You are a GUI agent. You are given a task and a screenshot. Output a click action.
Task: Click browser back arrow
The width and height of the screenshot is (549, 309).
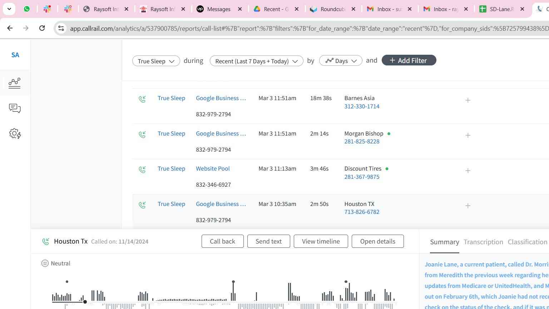(10, 28)
